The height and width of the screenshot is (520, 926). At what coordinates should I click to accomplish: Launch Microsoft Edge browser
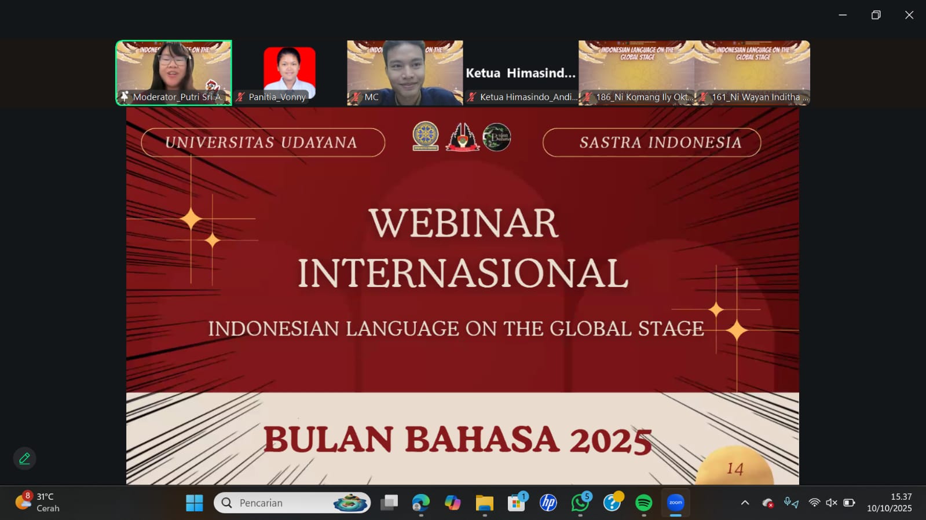[x=421, y=503]
